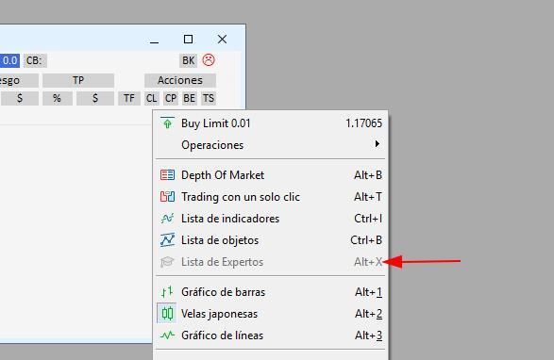Click the TP header button

click(78, 80)
